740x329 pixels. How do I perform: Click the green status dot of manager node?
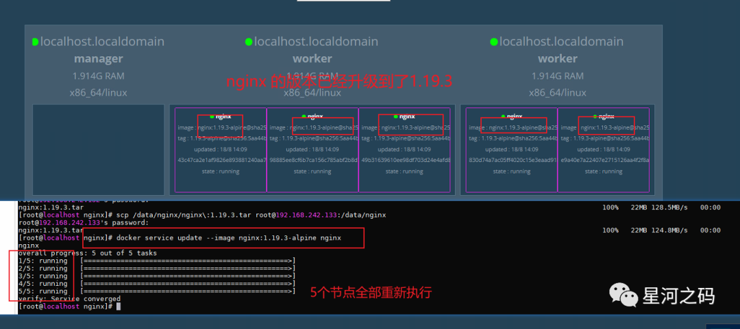coord(35,42)
